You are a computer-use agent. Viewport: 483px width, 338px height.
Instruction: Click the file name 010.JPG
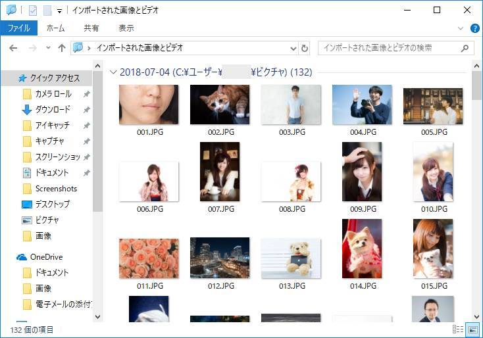434,209
